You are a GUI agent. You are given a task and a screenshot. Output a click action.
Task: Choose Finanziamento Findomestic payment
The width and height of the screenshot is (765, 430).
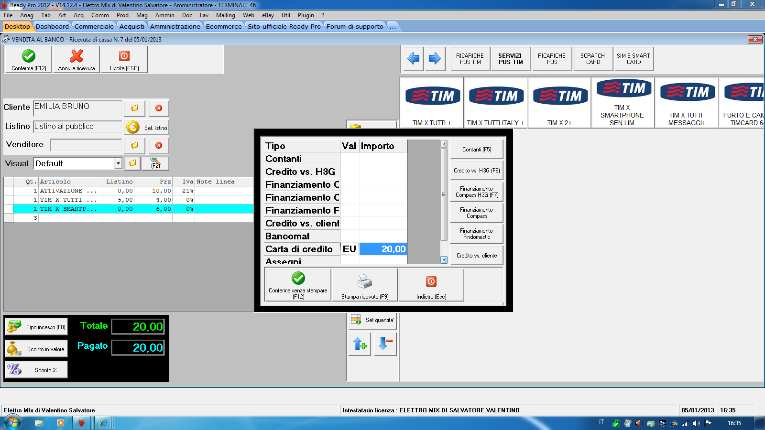coord(477,234)
